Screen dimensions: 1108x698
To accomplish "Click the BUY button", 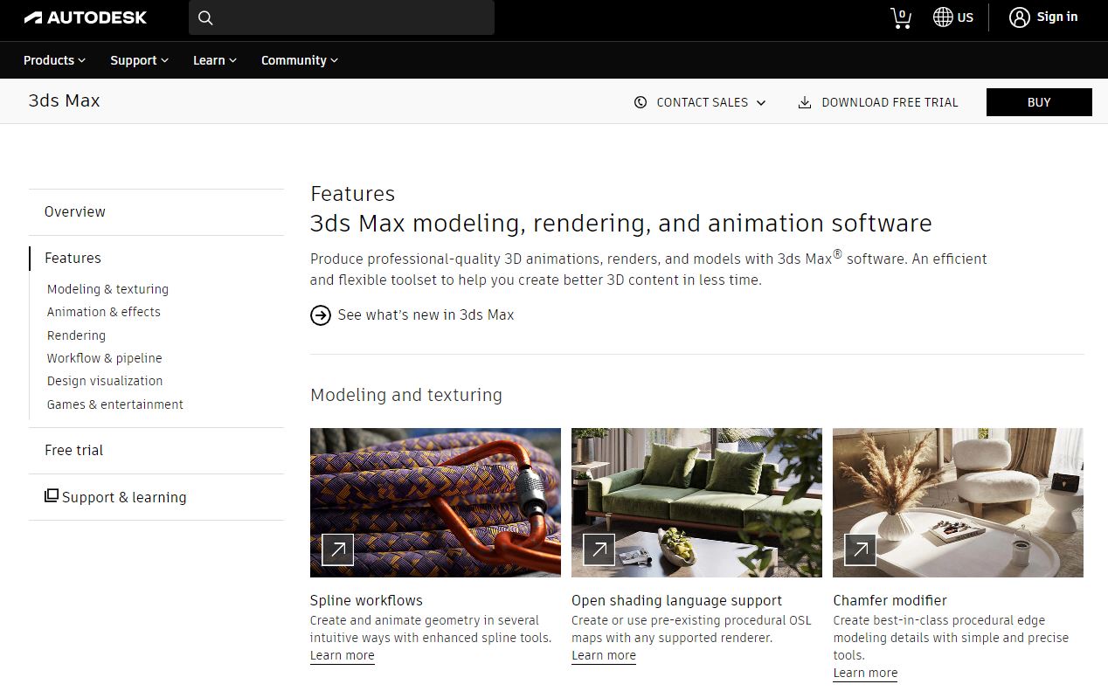I will coord(1039,102).
